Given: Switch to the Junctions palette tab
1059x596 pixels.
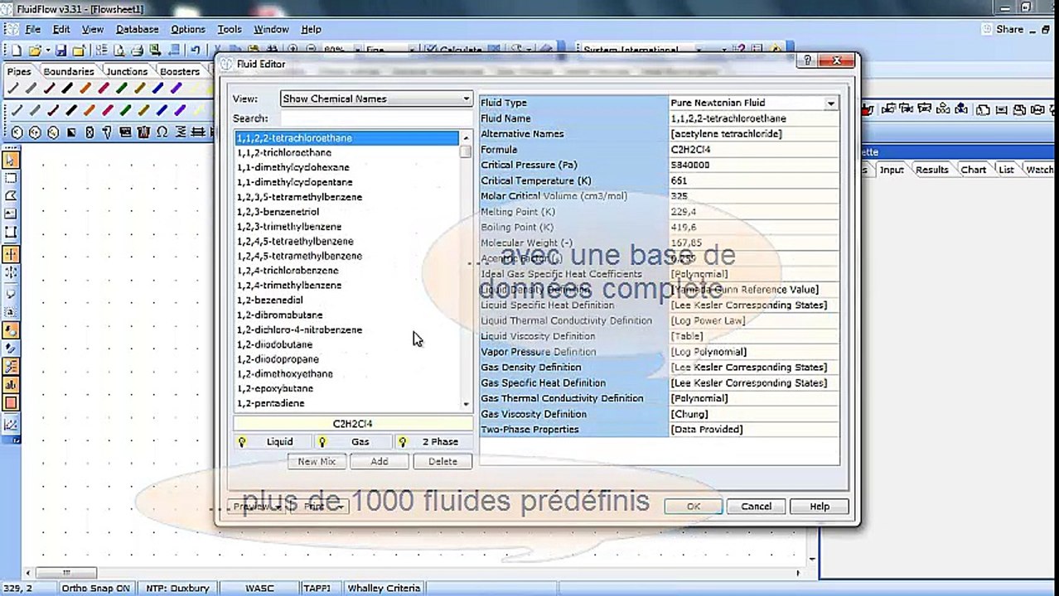Looking at the screenshot, I should pos(127,71).
